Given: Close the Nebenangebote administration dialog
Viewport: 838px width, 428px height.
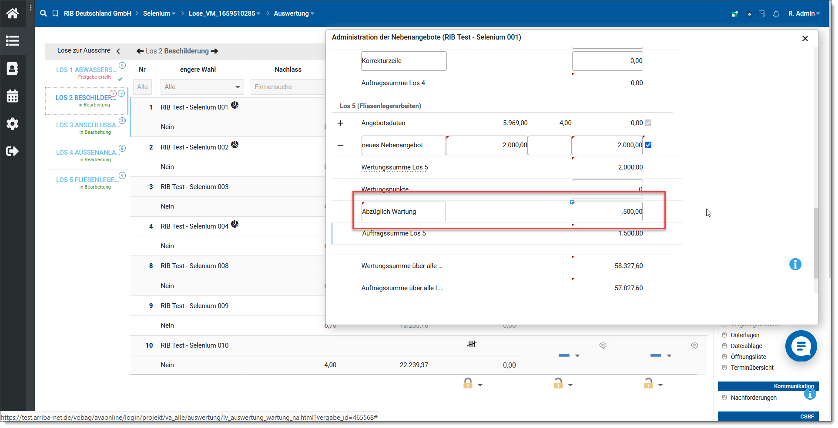Looking at the screenshot, I should click(x=805, y=39).
